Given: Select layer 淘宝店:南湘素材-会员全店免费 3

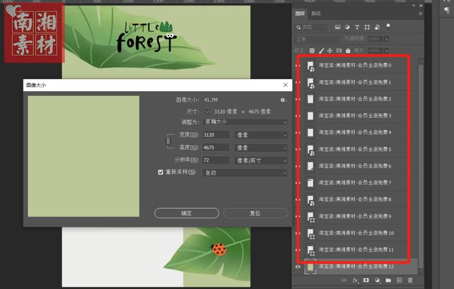Looking at the screenshot, I should (355, 115).
